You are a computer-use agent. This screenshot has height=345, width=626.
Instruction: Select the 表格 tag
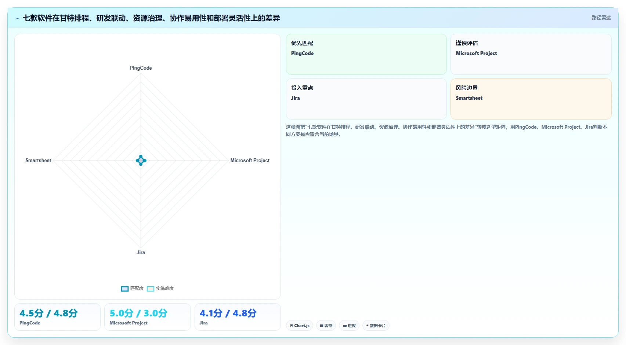[x=326, y=326]
